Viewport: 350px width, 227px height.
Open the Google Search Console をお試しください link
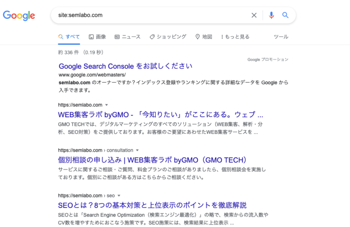coord(125,66)
